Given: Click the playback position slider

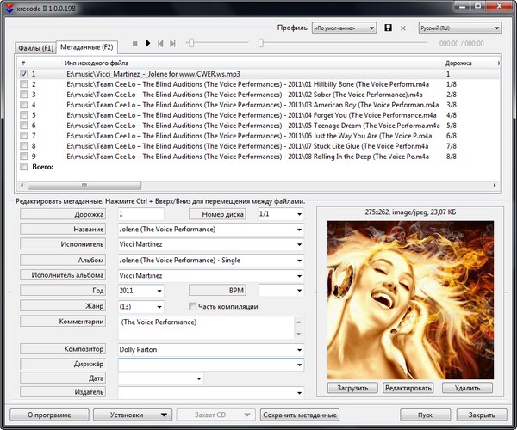Looking at the screenshot, I should [345, 42].
